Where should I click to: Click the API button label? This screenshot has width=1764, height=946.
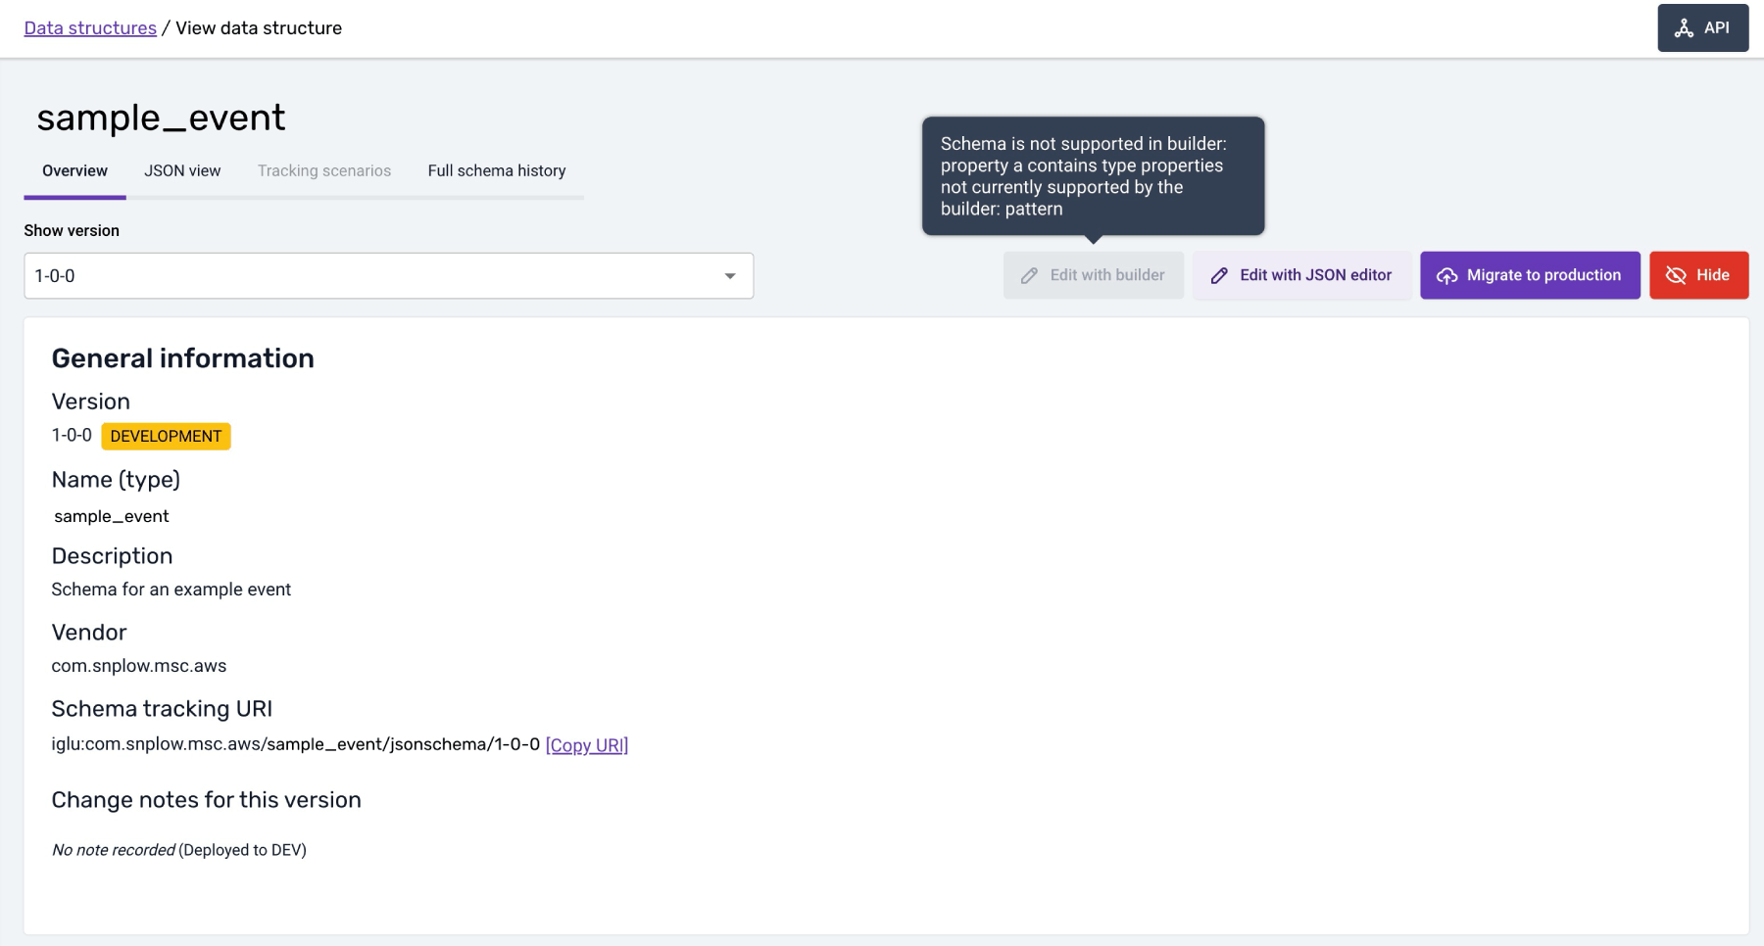(x=1716, y=27)
